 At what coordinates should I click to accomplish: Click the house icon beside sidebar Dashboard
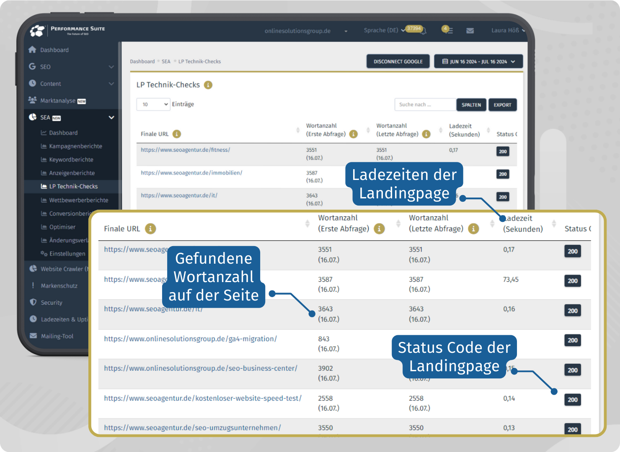(32, 49)
